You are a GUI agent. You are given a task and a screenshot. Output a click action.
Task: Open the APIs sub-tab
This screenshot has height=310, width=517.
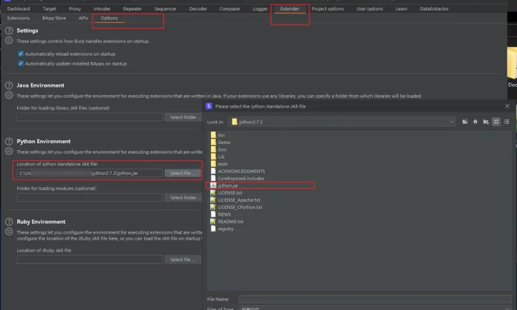click(x=83, y=18)
